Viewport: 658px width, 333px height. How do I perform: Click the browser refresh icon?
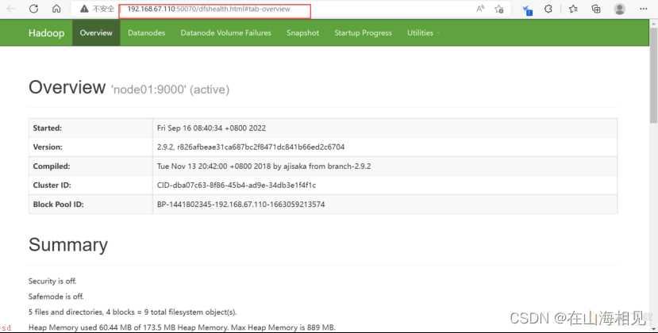coord(33,9)
